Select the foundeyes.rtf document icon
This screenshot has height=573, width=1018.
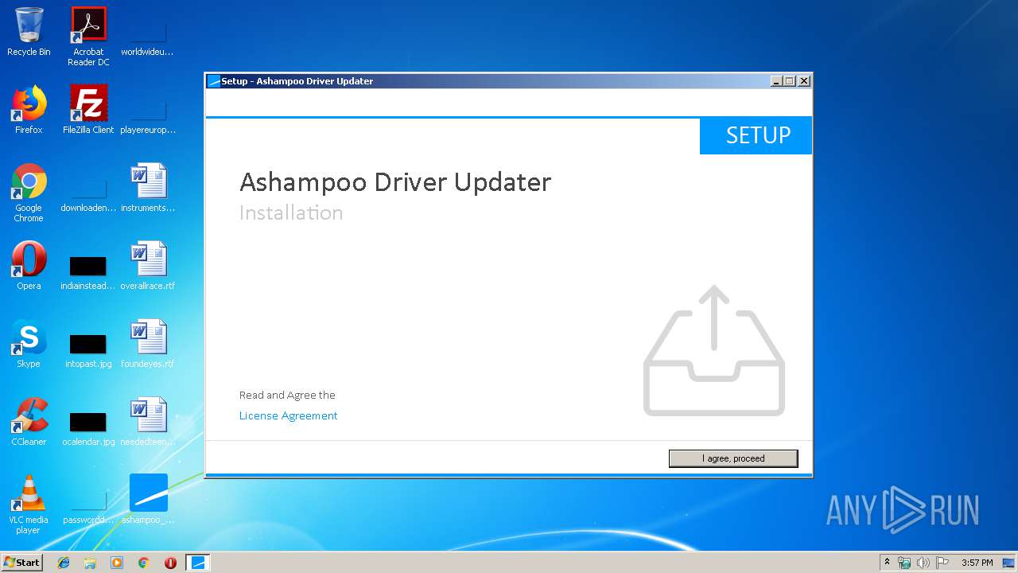coord(148,344)
